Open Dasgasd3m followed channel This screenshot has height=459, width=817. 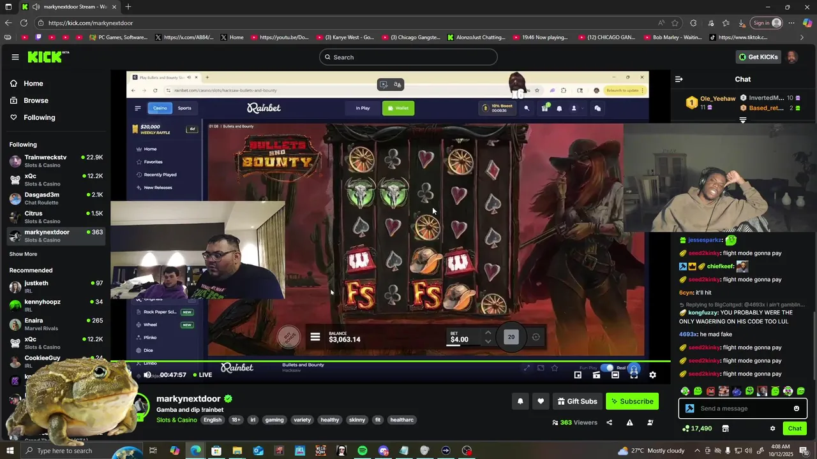56,198
